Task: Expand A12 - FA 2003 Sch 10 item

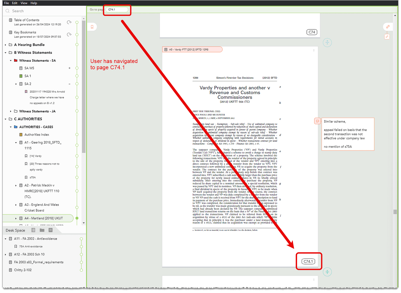Action: [5, 254]
